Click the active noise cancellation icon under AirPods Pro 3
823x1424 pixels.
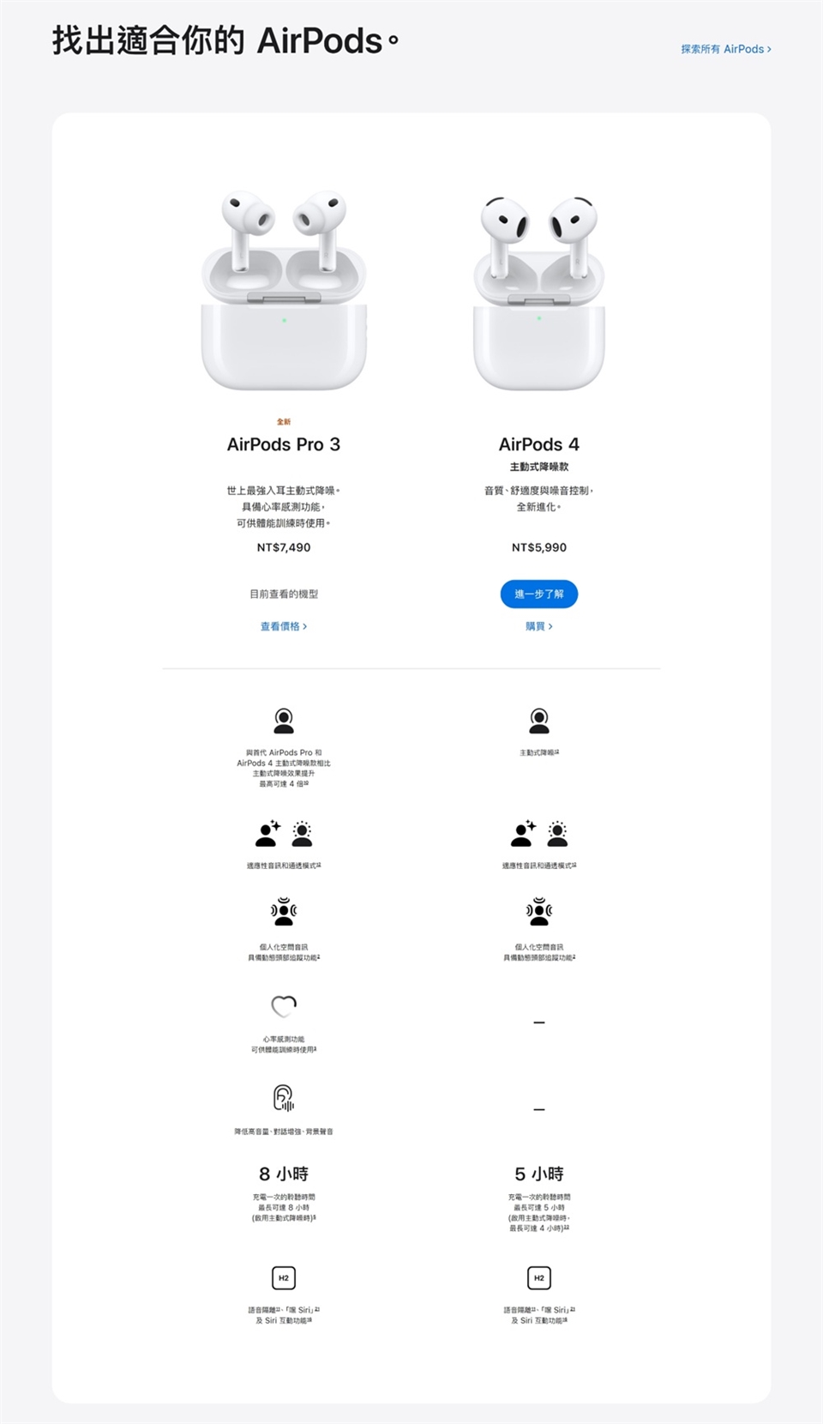(x=284, y=721)
